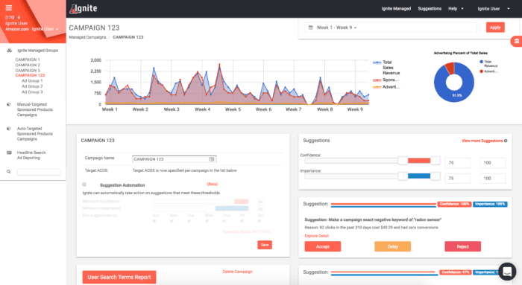Open the chat bubble widget
The width and height of the screenshot is (522, 285).
click(507, 271)
